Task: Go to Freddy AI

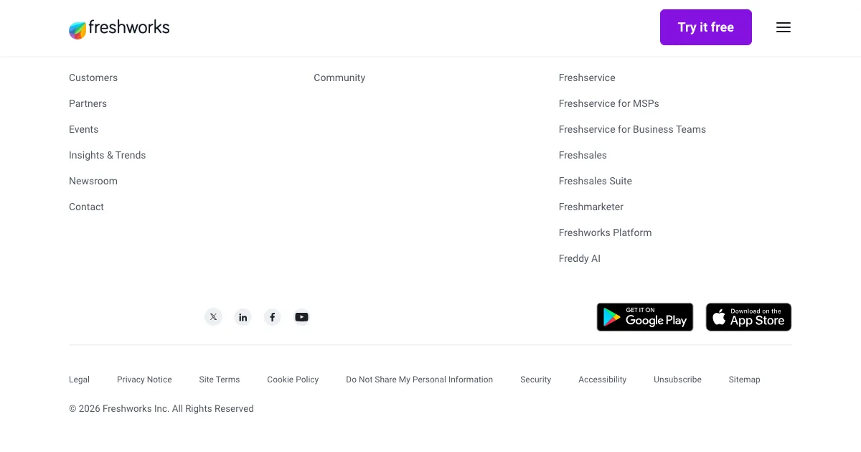Action: point(579,258)
